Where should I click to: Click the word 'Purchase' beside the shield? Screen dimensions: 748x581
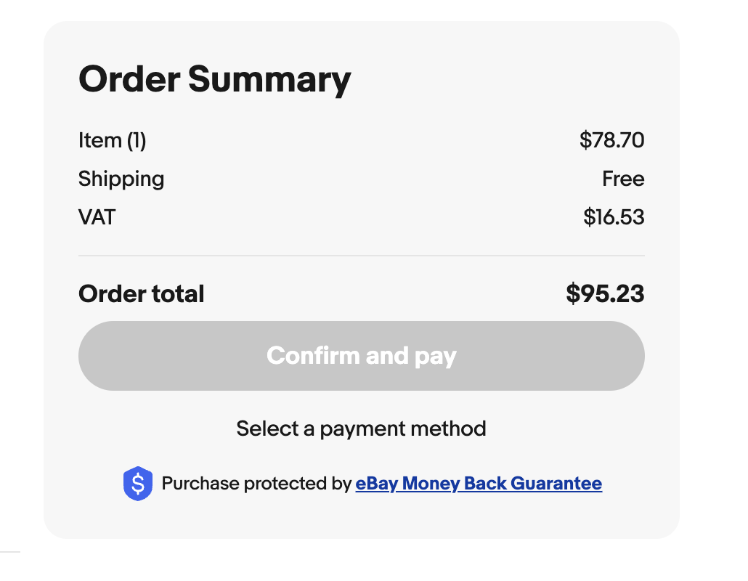pyautogui.click(x=201, y=484)
